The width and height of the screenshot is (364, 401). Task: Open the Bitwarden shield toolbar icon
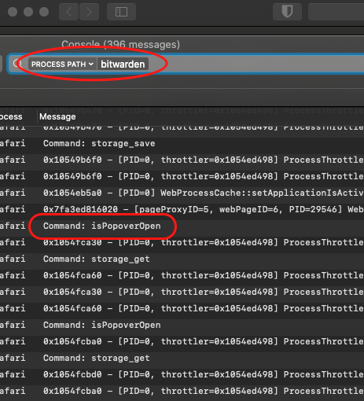[x=287, y=12]
